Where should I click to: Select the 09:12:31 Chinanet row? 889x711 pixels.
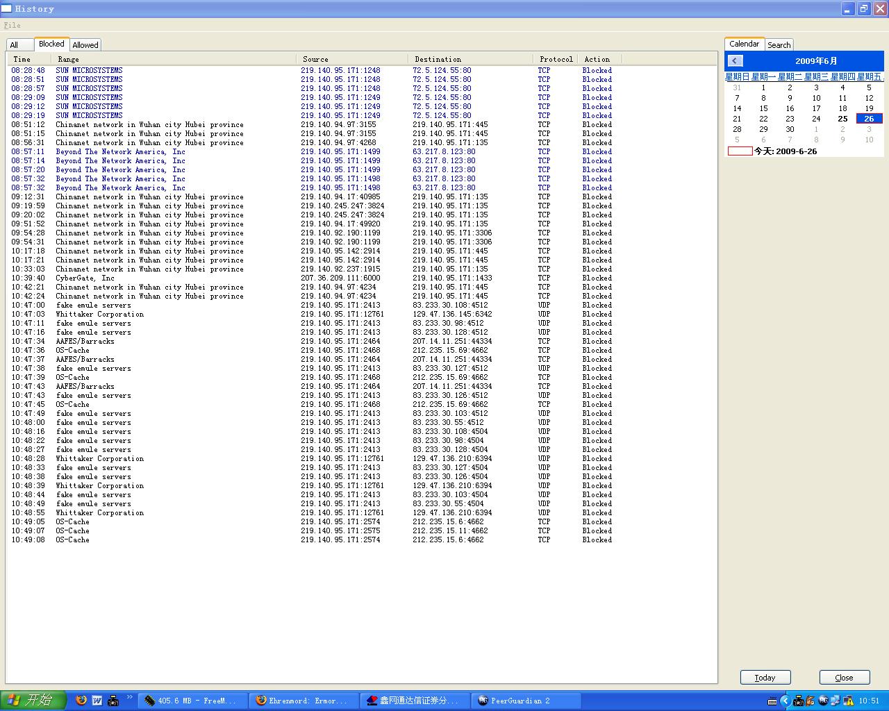(x=361, y=196)
